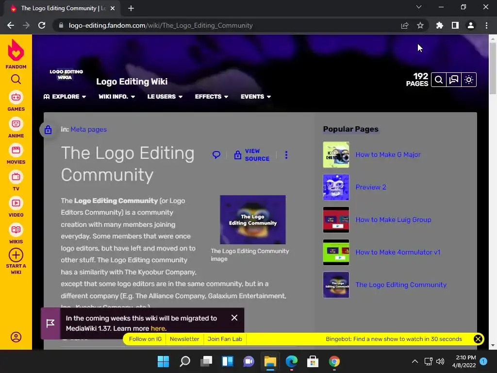Open How to Make 4ormulator v1 link
This screenshot has width=497, height=373.
point(398,252)
